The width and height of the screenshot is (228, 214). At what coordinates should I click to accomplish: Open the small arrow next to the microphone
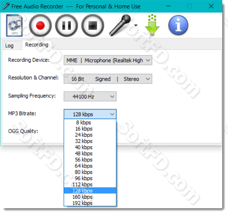click(x=136, y=26)
